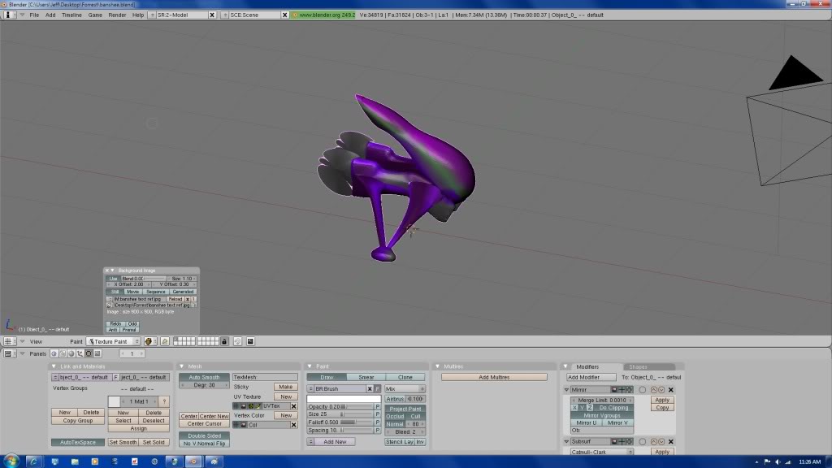This screenshot has width=832, height=468.
Task: Click the render this view icon
Action: pos(250,341)
